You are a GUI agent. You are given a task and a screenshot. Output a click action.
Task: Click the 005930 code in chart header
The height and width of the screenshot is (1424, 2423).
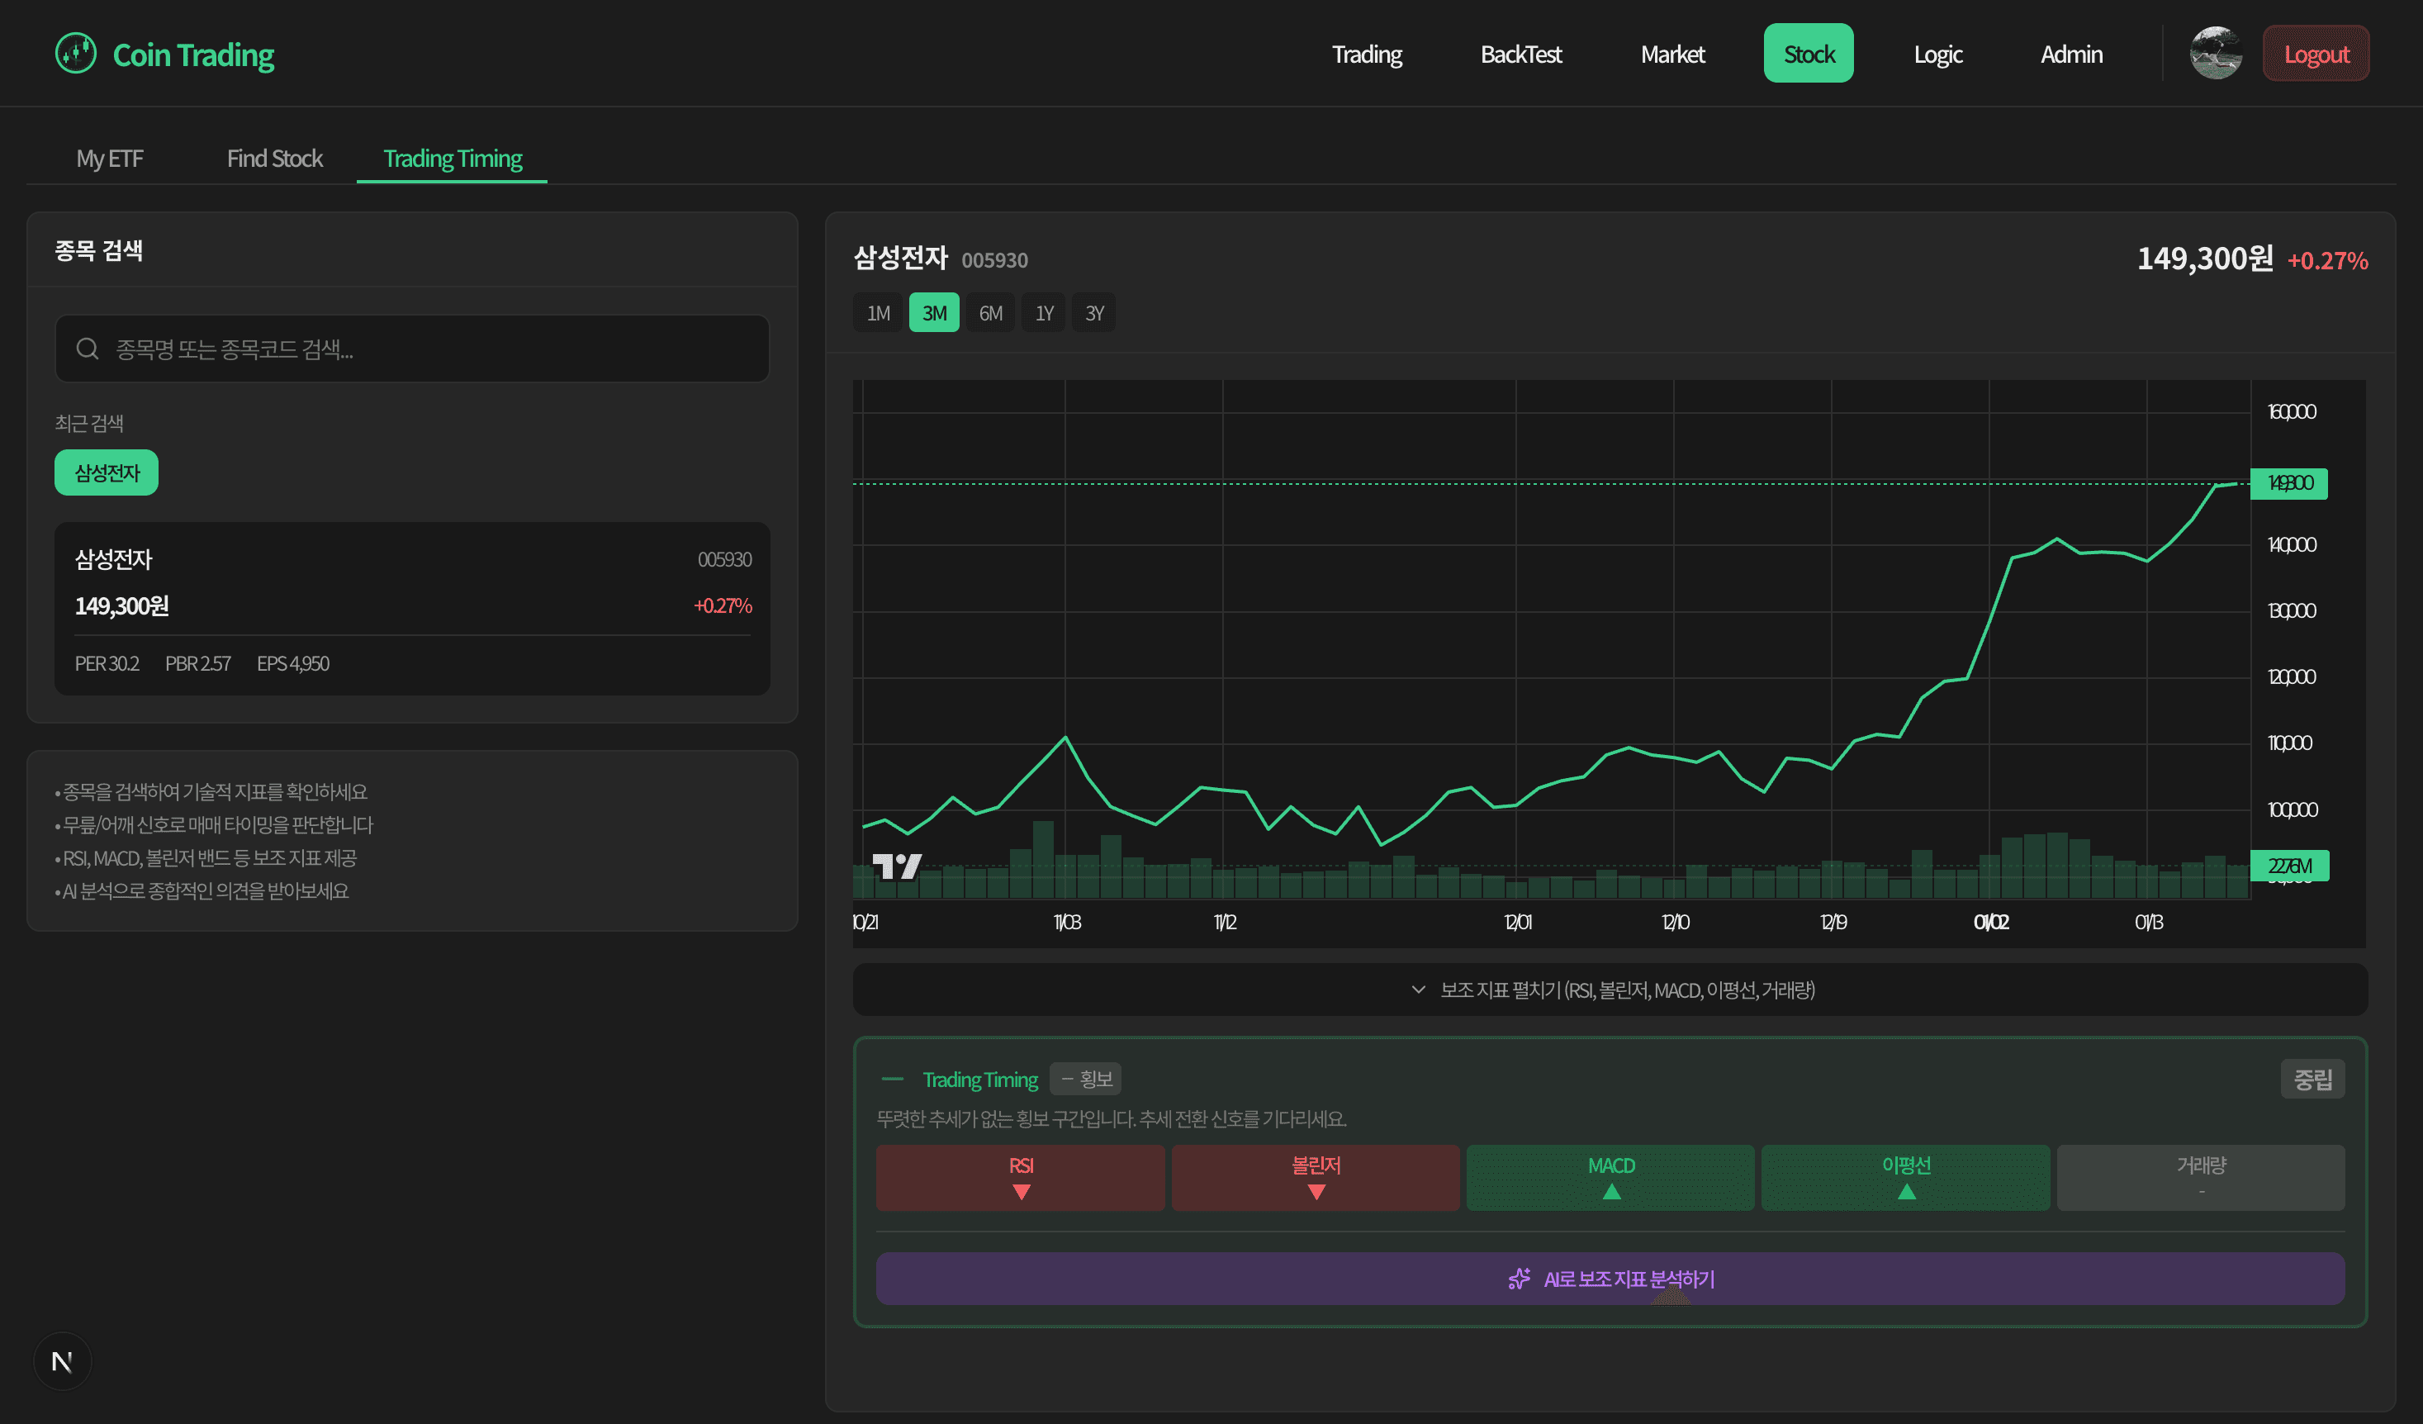[994, 259]
